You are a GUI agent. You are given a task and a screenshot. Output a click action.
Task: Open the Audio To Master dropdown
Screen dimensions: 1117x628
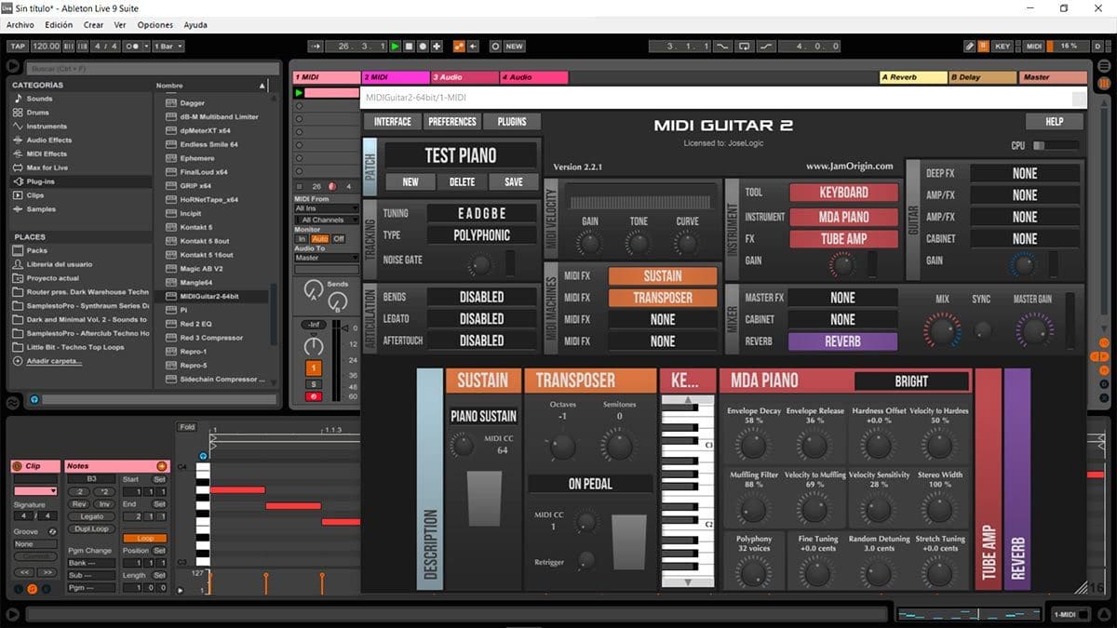[x=327, y=258]
